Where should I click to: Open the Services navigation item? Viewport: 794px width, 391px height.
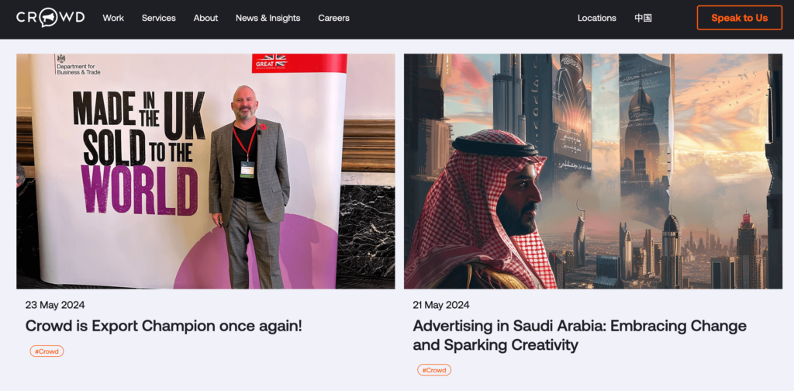click(158, 18)
